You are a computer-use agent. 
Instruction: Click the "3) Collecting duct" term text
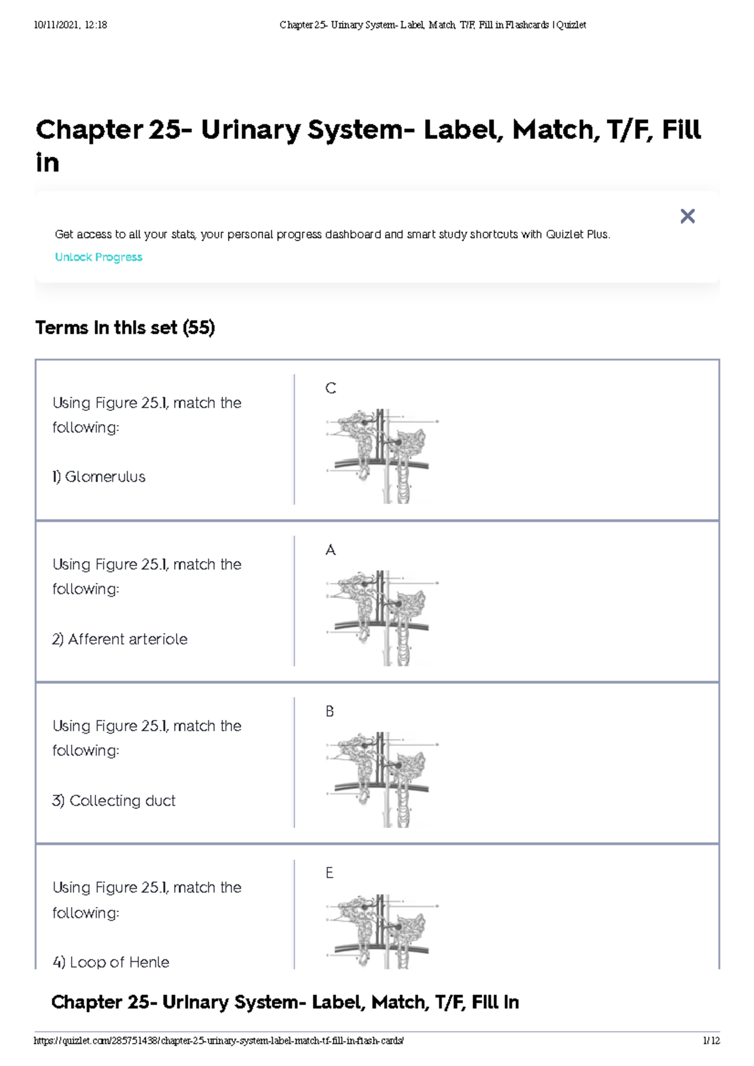[x=114, y=800]
